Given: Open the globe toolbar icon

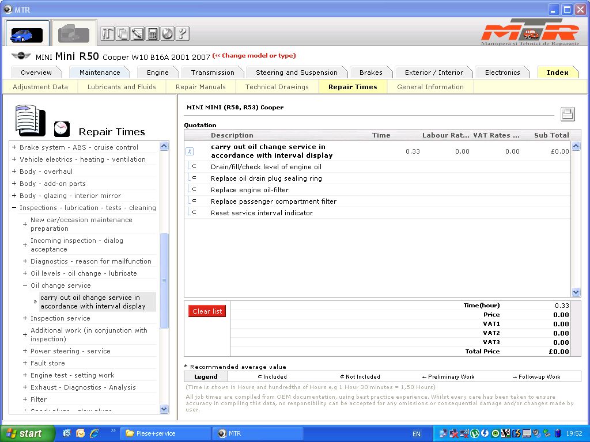Looking at the screenshot, I should [167, 33].
